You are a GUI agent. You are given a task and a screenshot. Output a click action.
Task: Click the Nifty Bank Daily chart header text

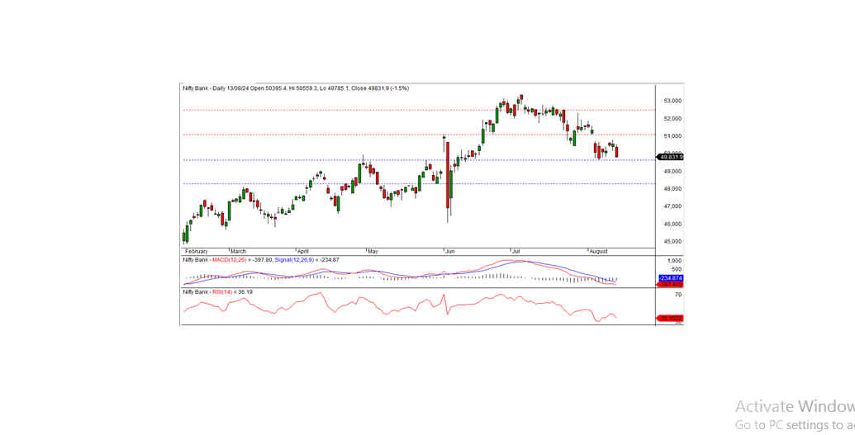(x=296, y=88)
